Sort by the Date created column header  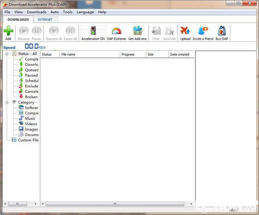[x=181, y=55]
